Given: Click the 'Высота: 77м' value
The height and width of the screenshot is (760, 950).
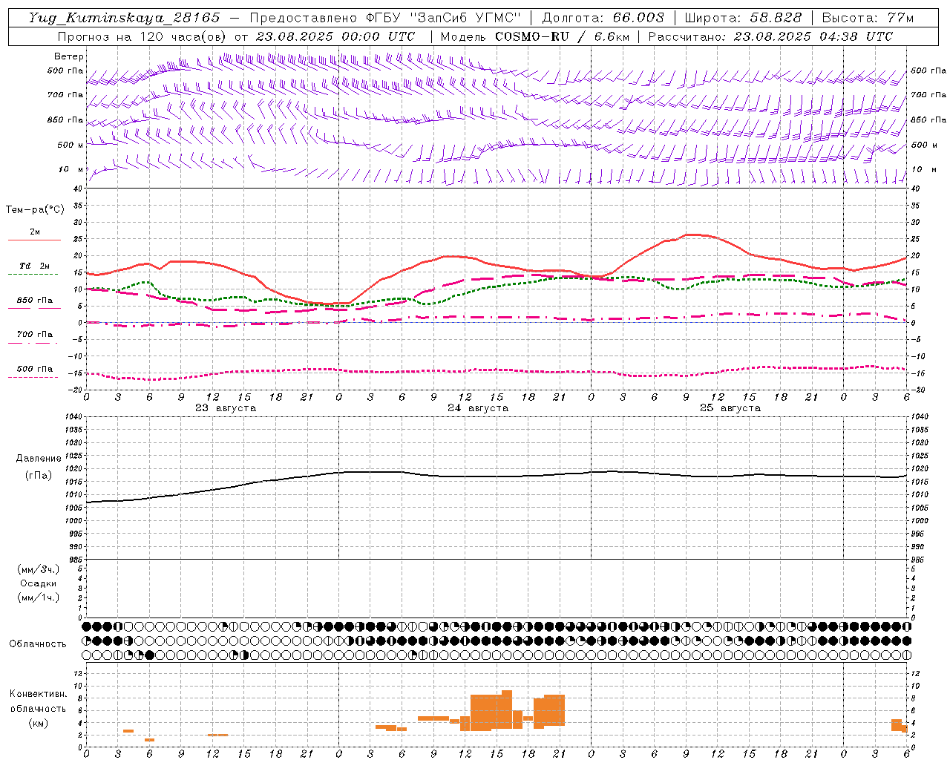Looking at the screenshot, I should [x=868, y=18].
